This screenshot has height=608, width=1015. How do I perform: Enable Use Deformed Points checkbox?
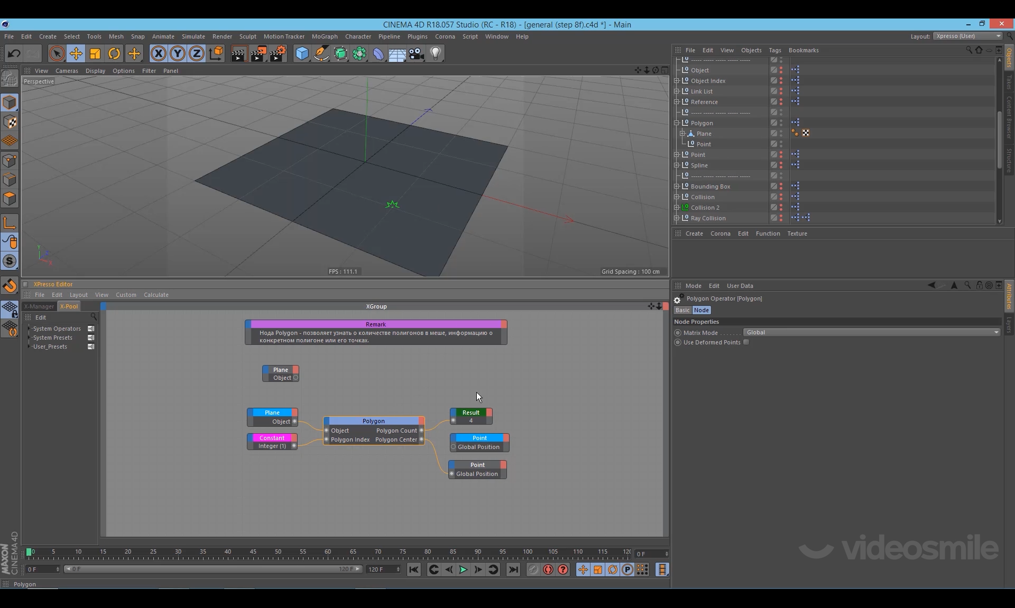746,342
